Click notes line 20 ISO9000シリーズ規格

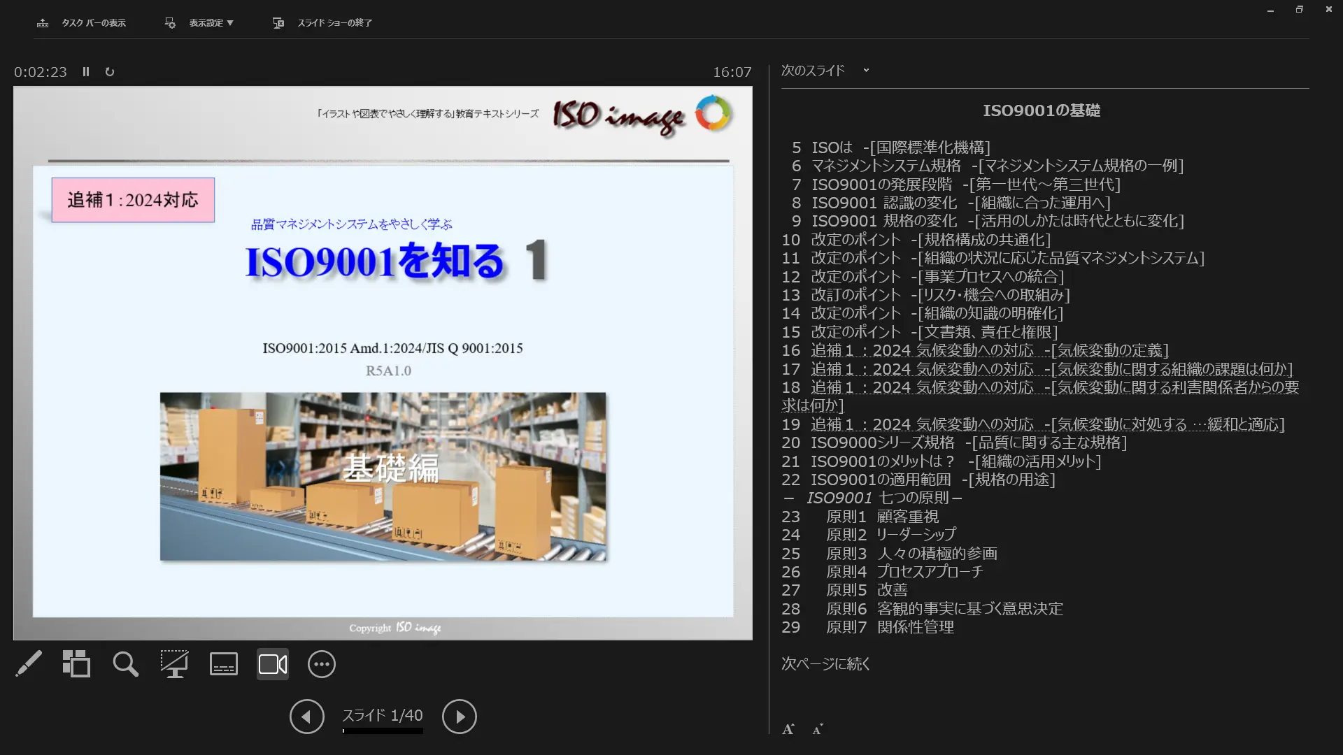coord(955,443)
